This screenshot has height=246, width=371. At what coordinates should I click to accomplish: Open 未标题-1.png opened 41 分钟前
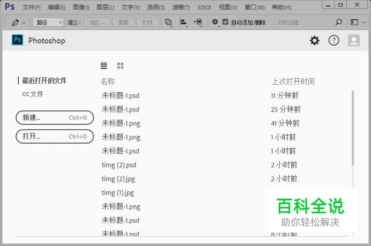(x=121, y=123)
